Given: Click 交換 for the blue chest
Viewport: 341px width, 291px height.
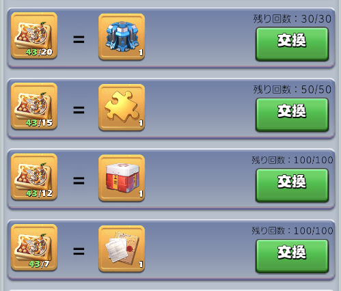Looking at the screenshot, I should point(292,44).
